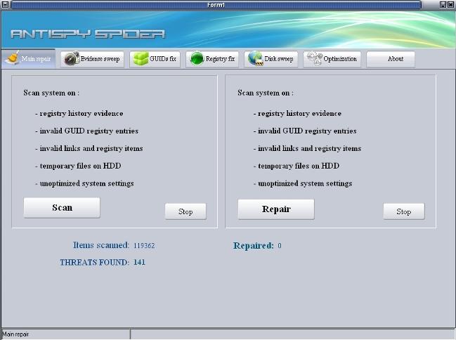Stop the scan using the left Stop button
The width and height of the screenshot is (456, 340).
pos(185,211)
